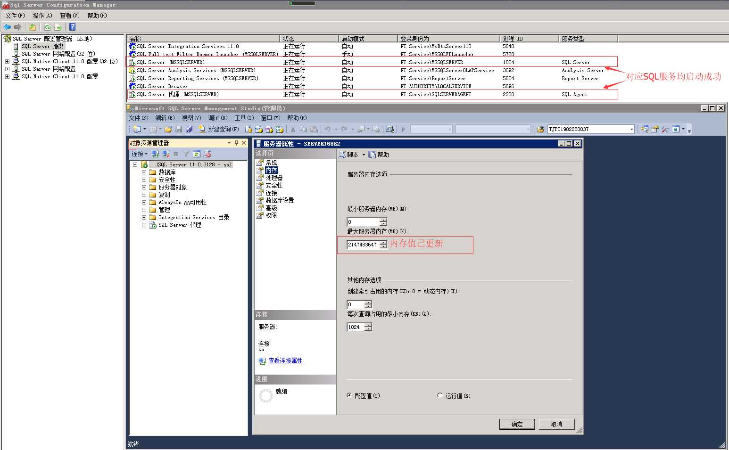Open 文件 menu in Configuration Manager
729x450 pixels.
[15, 16]
